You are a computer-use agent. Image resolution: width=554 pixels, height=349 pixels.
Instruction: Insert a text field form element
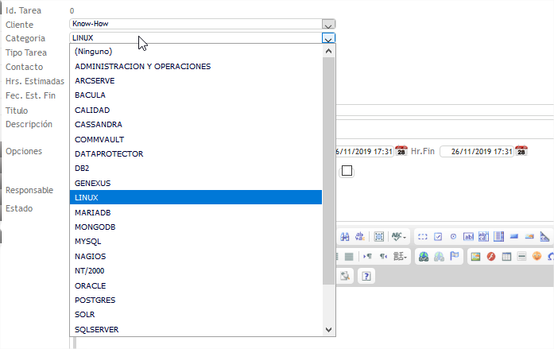click(468, 237)
